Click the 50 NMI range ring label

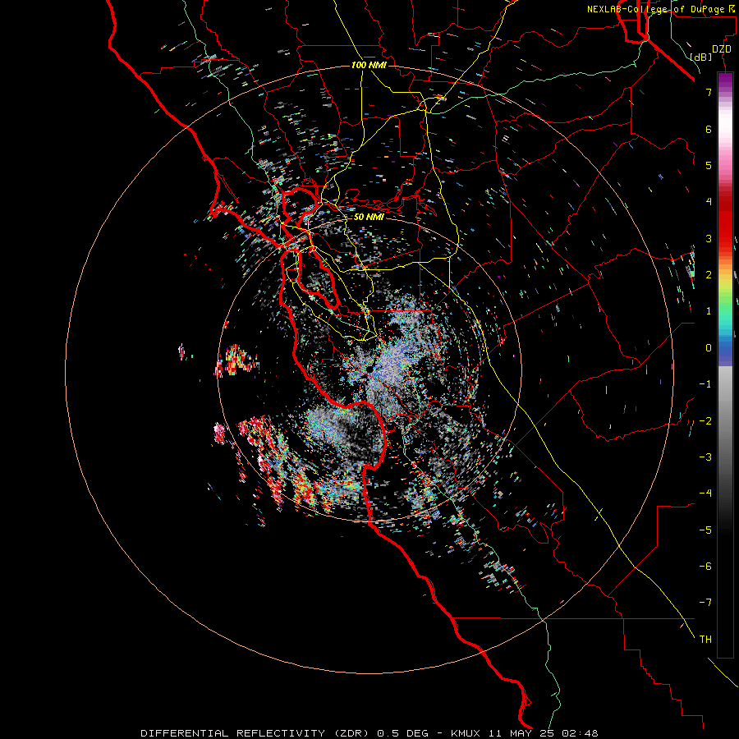click(369, 217)
